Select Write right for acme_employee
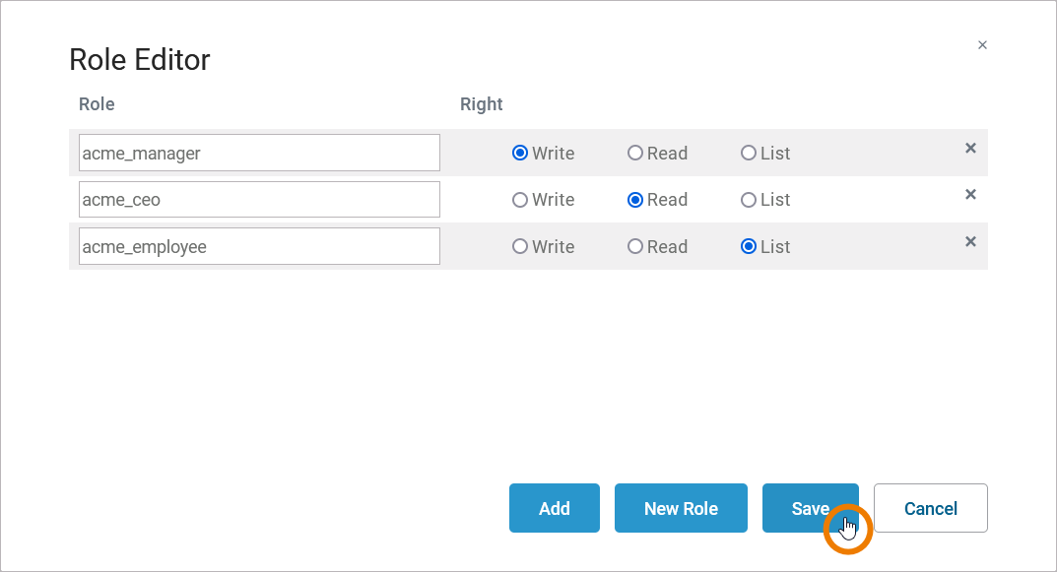This screenshot has width=1057, height=572. (x=520, y=247)
